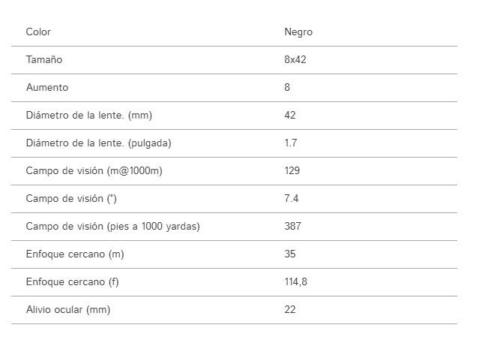479x346 pixels.
Task: Select Alivio ocular (mm) label
Action: pyautogui.click(x=67, y=309)
